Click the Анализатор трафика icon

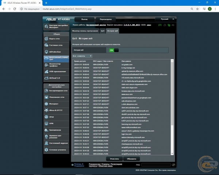[x=46, y=65]
